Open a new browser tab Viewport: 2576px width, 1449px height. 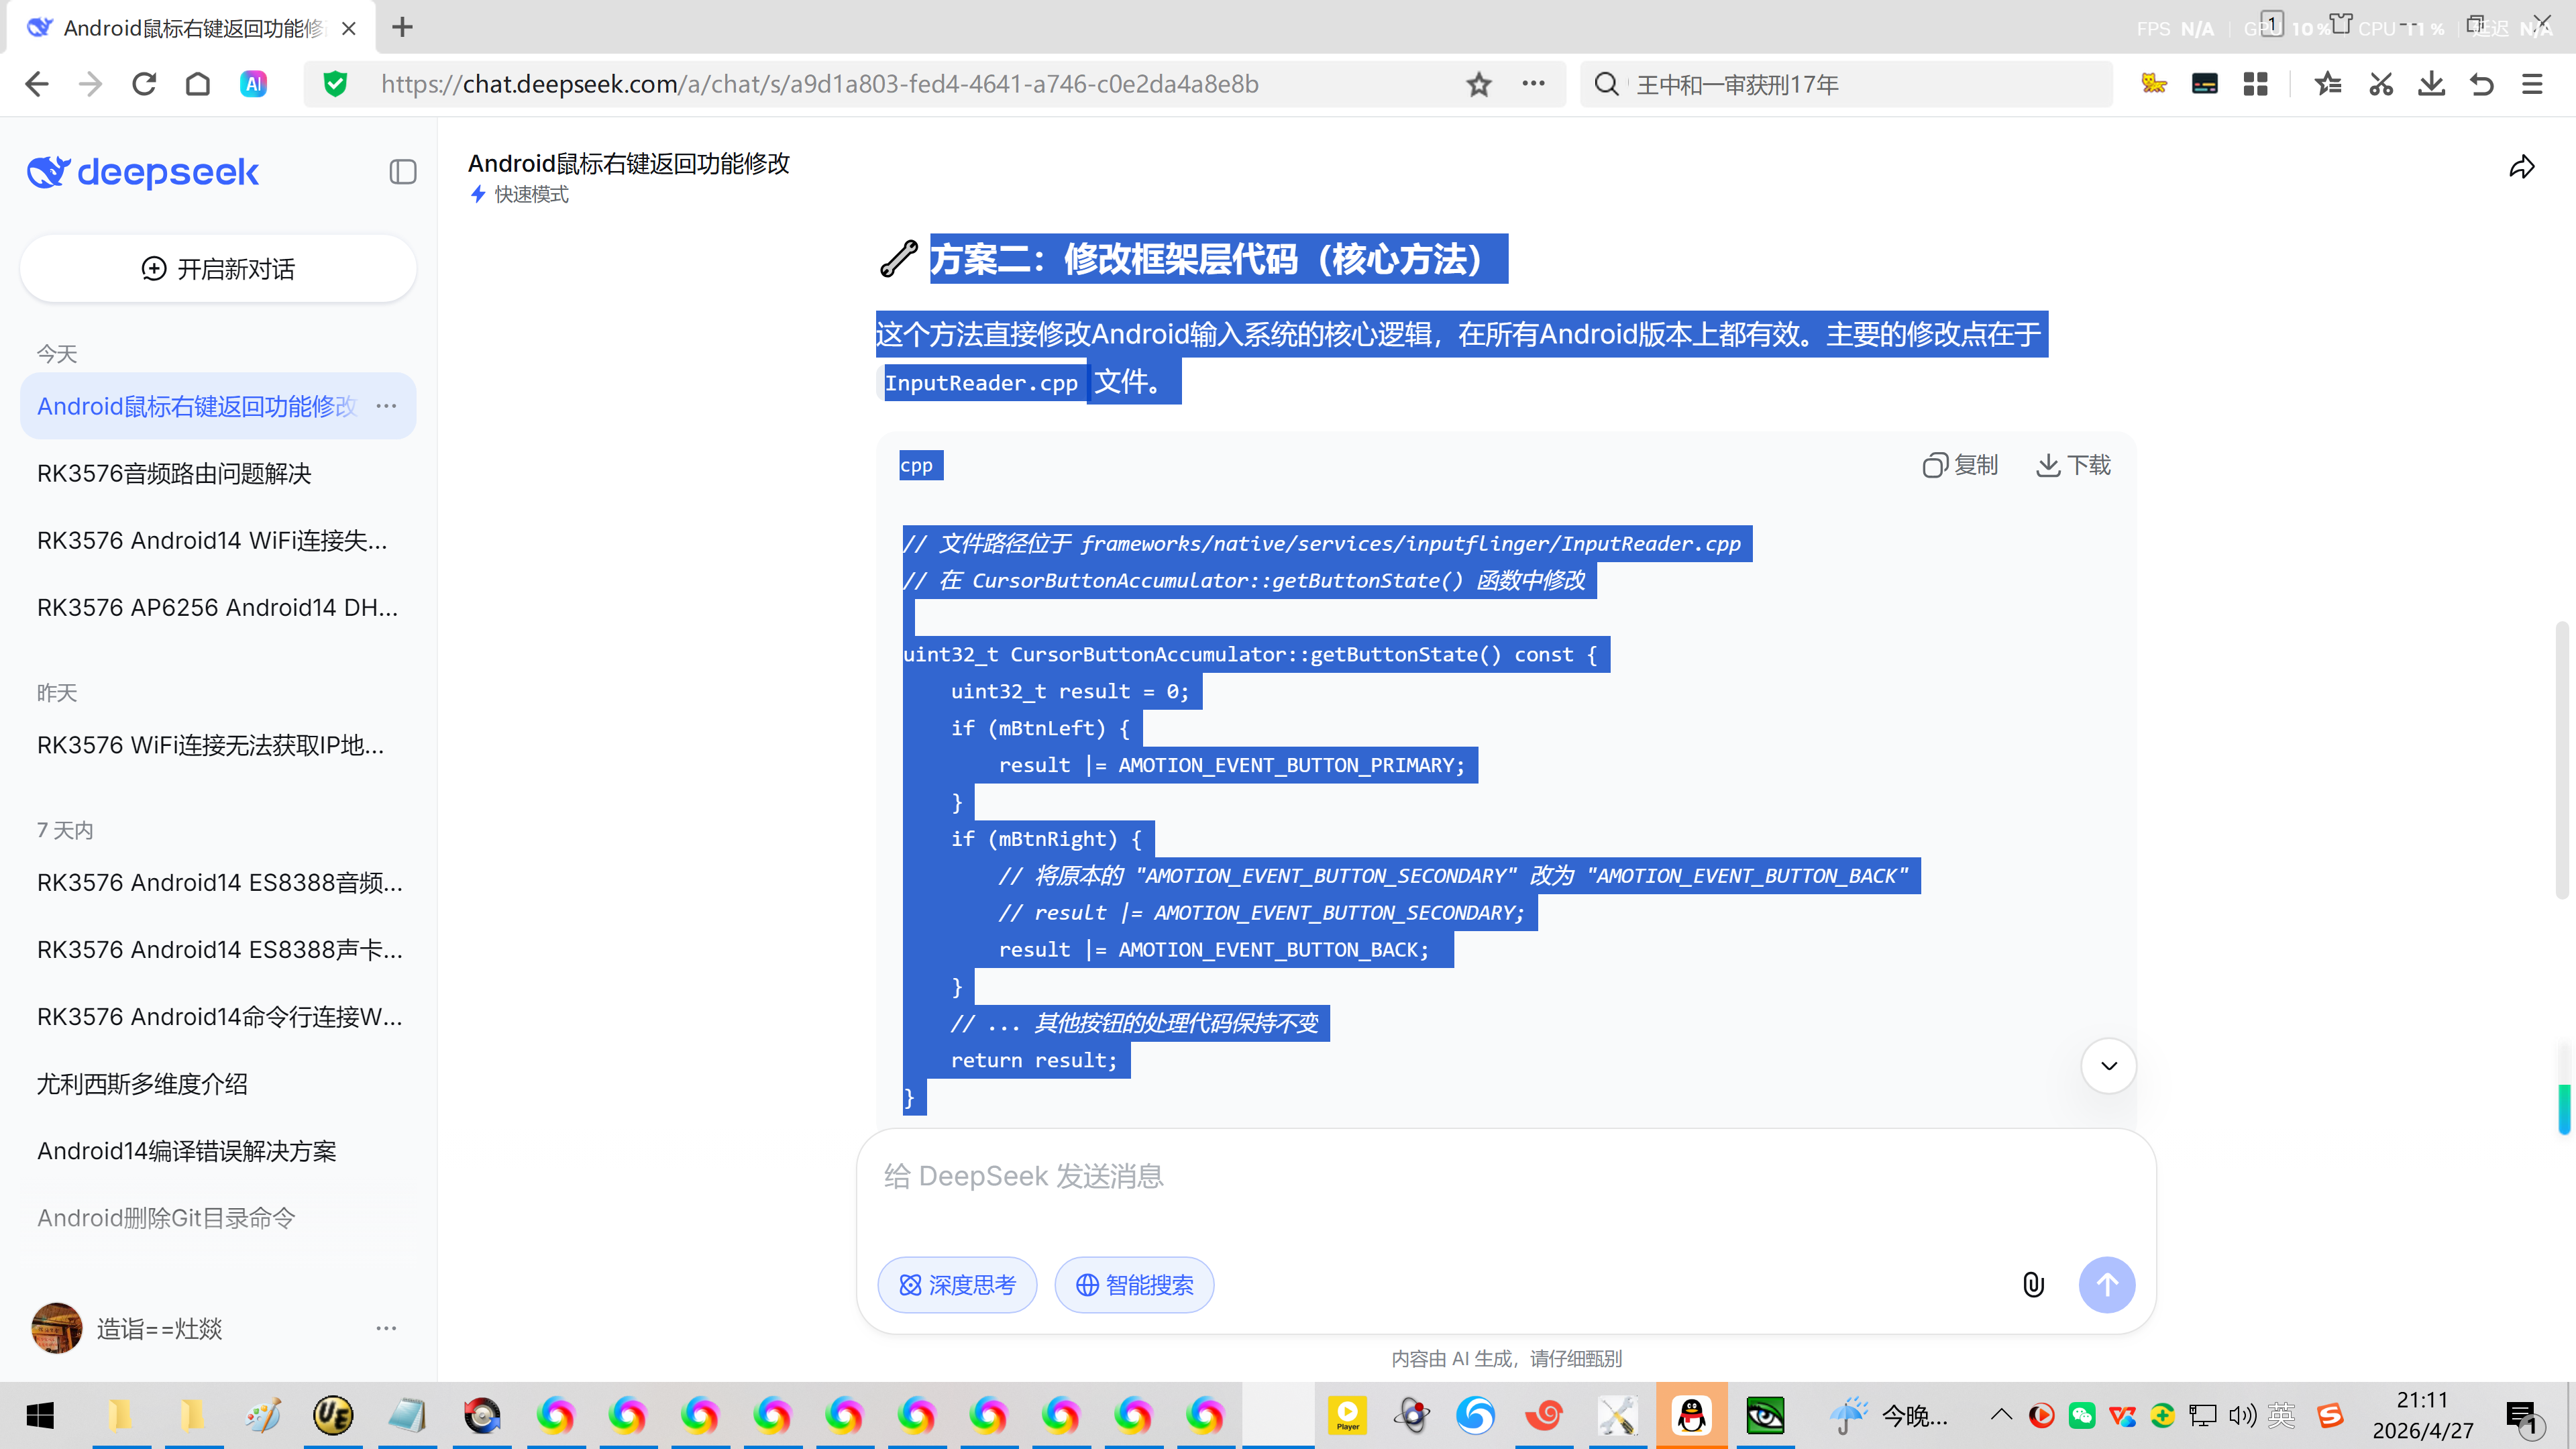tap(402, 27)
